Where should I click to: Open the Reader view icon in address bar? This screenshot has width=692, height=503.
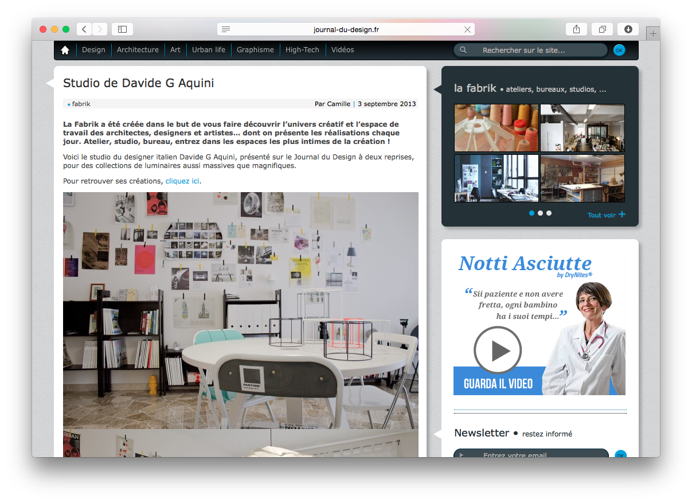coord(226,29)
